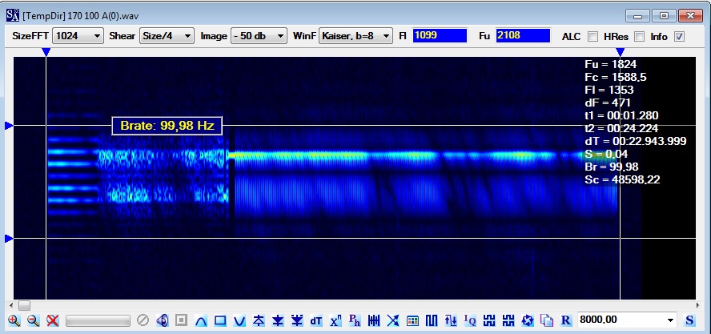Open the SizeFFT 1024 dropdown

(x=78, y=36)
